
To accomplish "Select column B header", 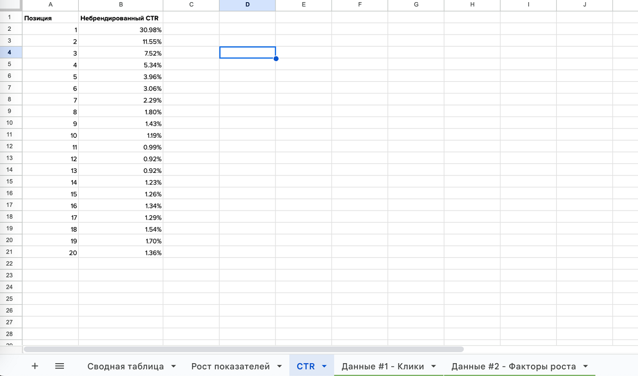I will pyautogui.click(x=121, y=5).
